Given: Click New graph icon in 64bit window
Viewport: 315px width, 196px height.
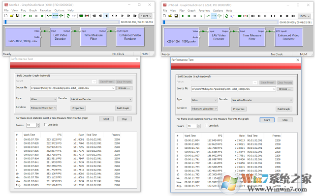Looking at the screenshot, I should click(6, 16).
